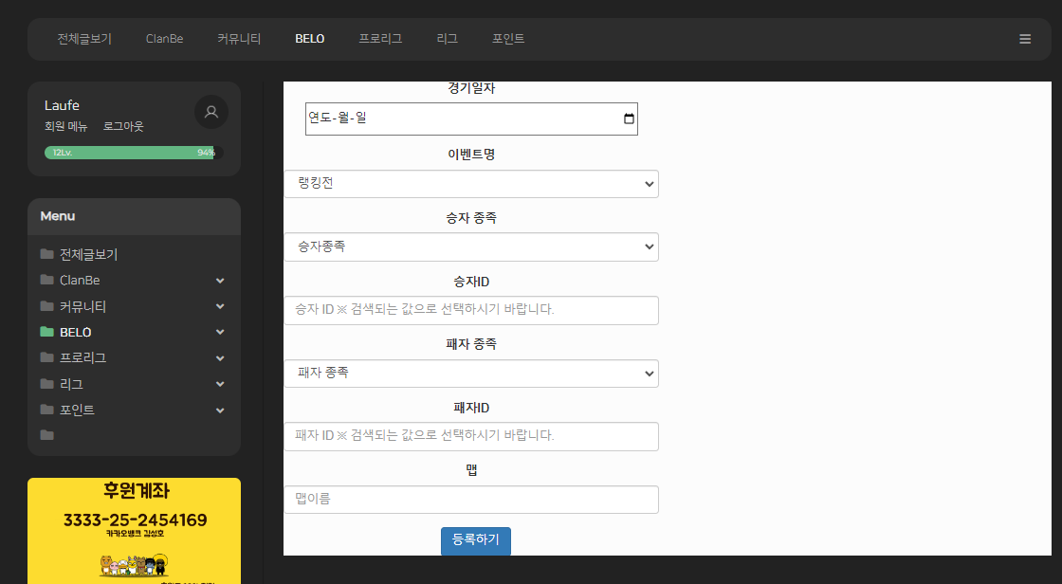The height and width of the screenshot is (584, 1062).
Task: Open 전체글보기 in top navigation
Action: click(84, 39)
